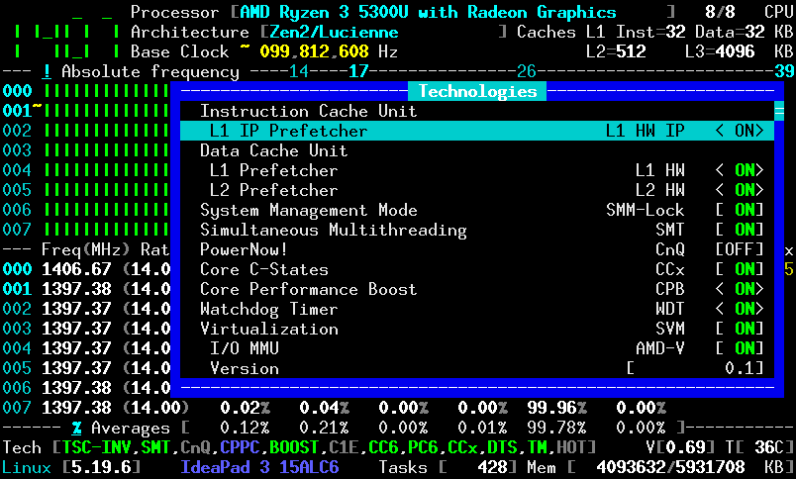Click core 001 frequency 1397.38
The height and width of the screenshot is (479, 796).
click(x=76, y=289)
